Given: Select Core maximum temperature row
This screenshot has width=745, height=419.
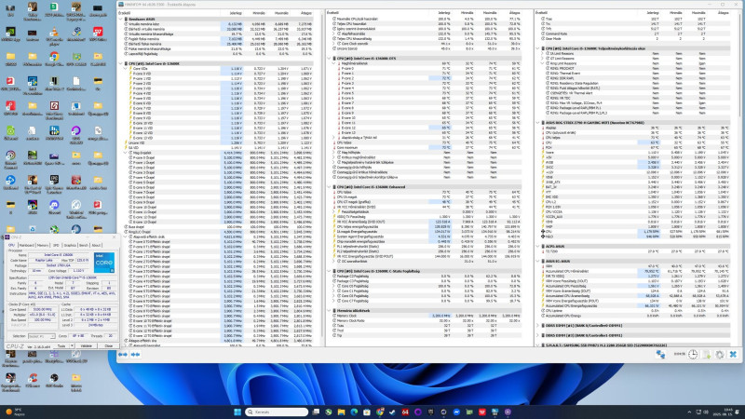Looking at the screenshot, I should pyautogui.click(x=427, y=148).
